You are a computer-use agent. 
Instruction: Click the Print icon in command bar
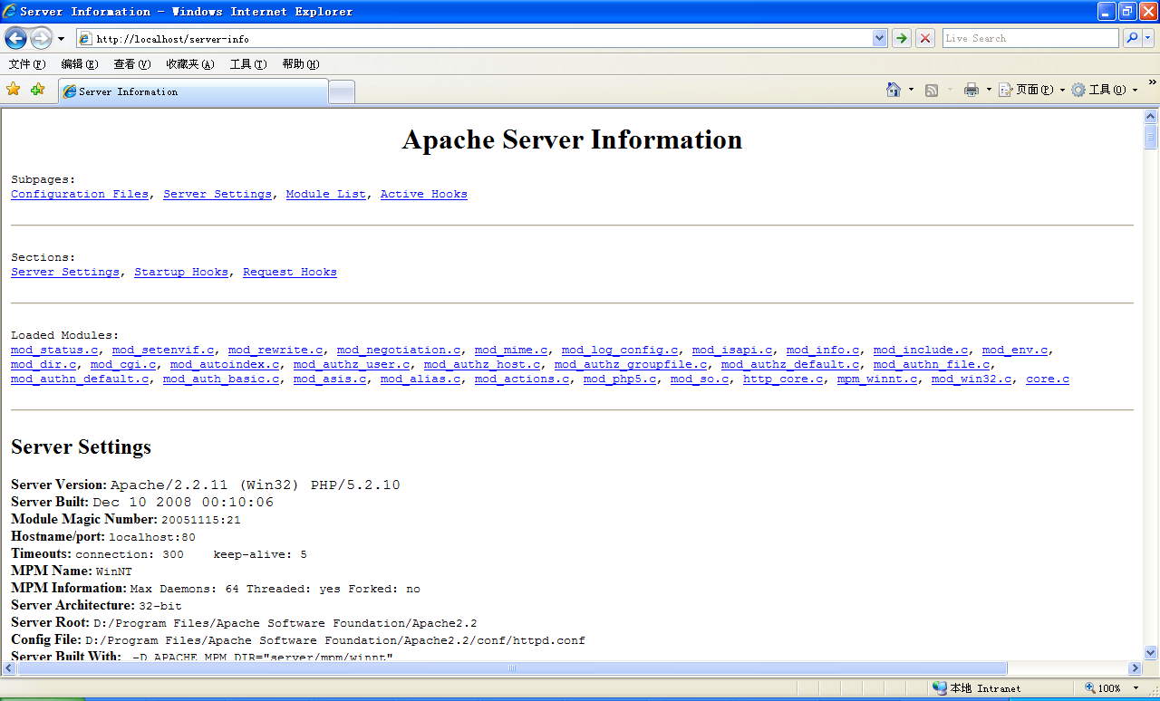click(x=971, y=90)
